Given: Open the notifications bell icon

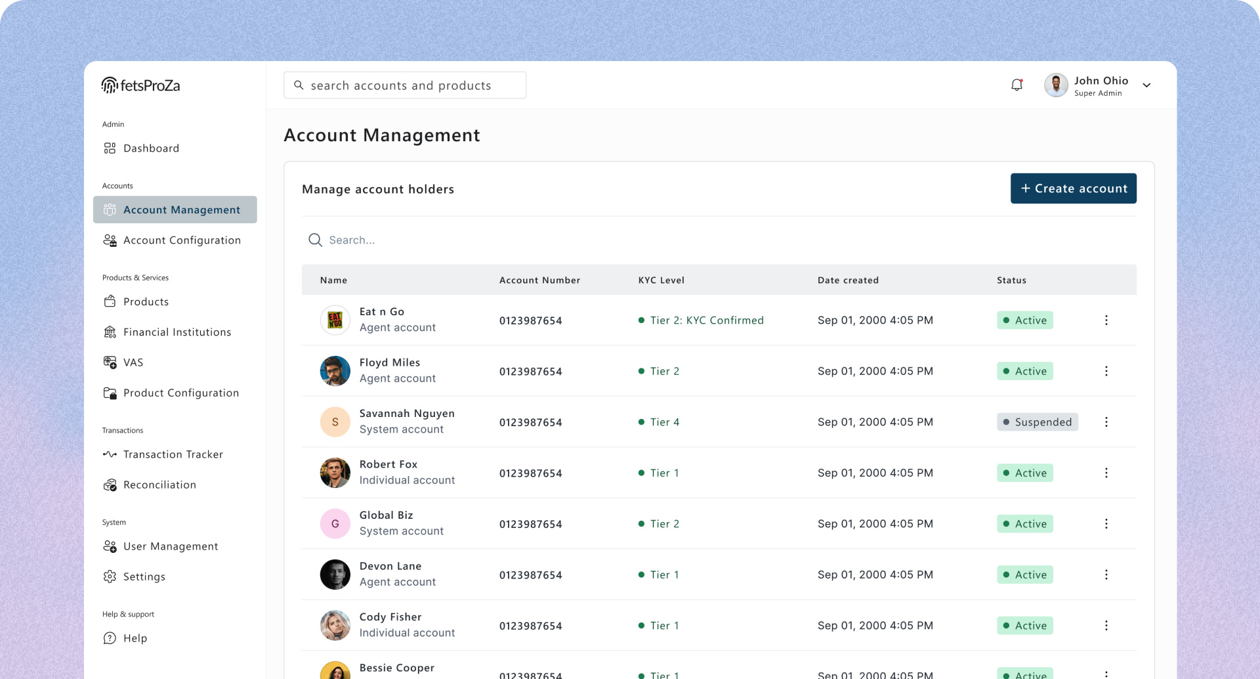Looking at the screenshot, I should click(x=1017, y=85).
